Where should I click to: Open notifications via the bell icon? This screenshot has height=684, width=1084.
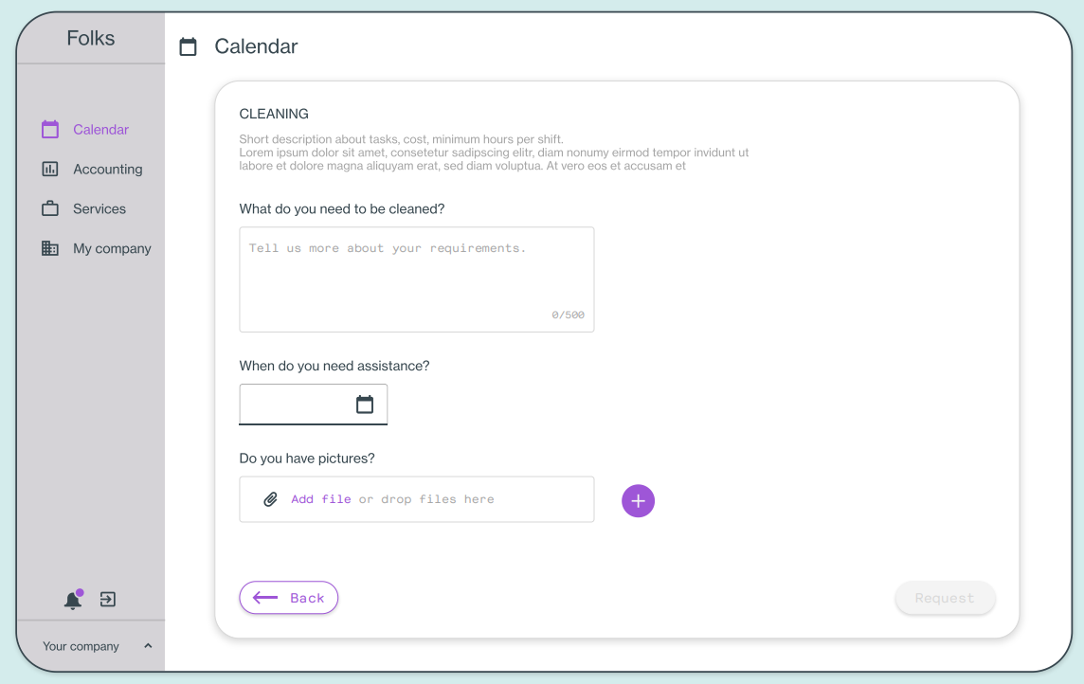73,599
